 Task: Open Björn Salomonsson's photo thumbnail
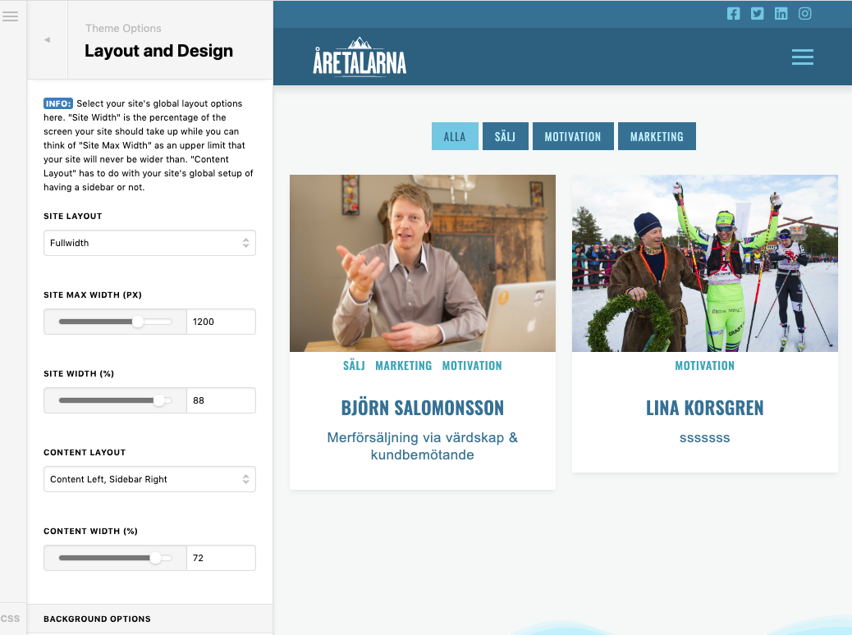(x=422, y=263)
